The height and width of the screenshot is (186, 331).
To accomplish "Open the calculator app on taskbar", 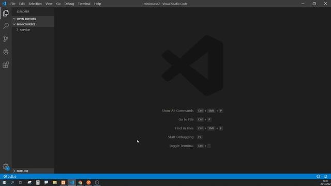I will pyautogui.click(x=38, y=182).
